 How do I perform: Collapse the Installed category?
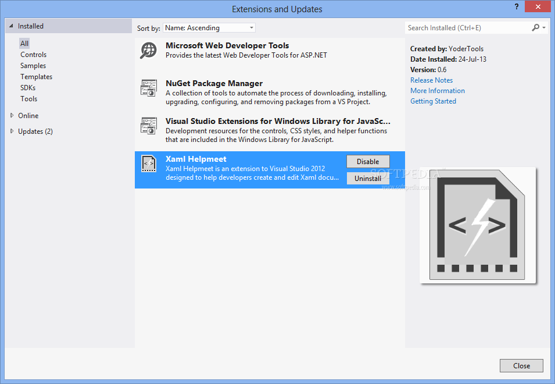11,26
